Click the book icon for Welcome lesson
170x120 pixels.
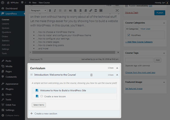coord(37,91)
